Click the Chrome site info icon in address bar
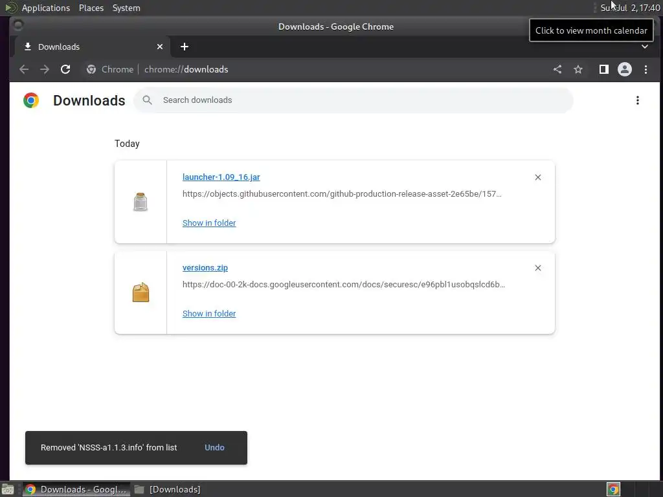The image size is (663, 497). click(91, 69)
